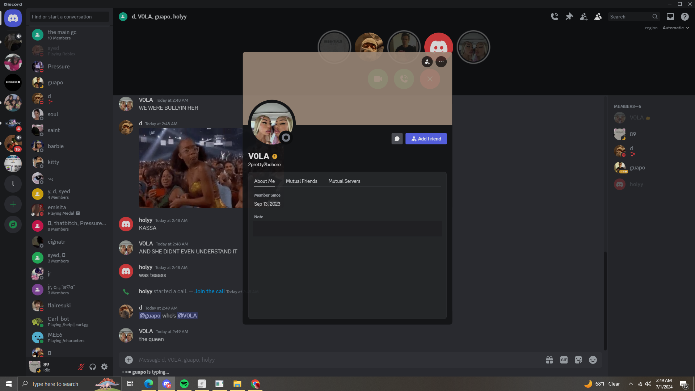Viewport: 695px width, 391px height.
Task: Open the Discord inbox
Action: [x=670, y=17]
